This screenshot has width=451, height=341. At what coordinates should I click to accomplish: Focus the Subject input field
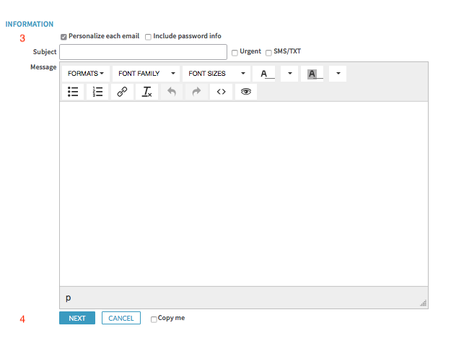pos(144,52)
